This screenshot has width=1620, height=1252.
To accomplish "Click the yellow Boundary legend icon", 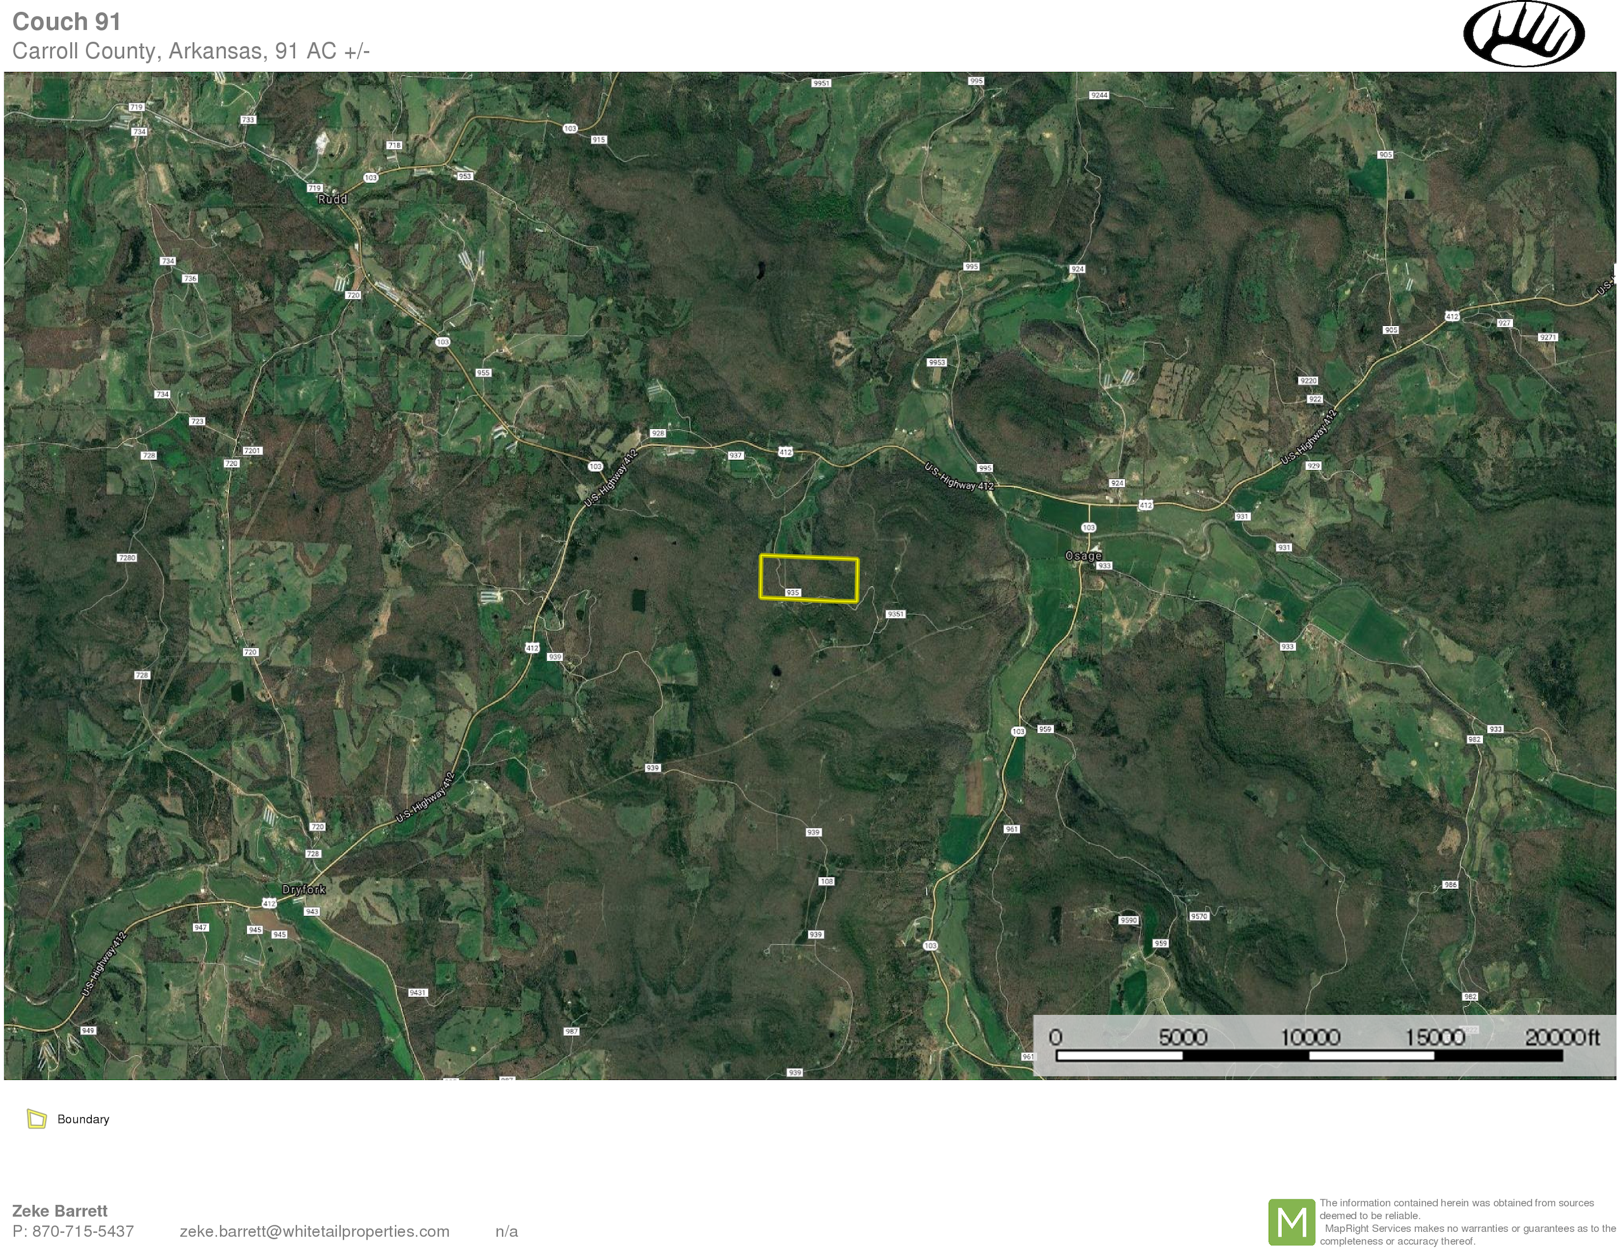I will coord(36,1119).
